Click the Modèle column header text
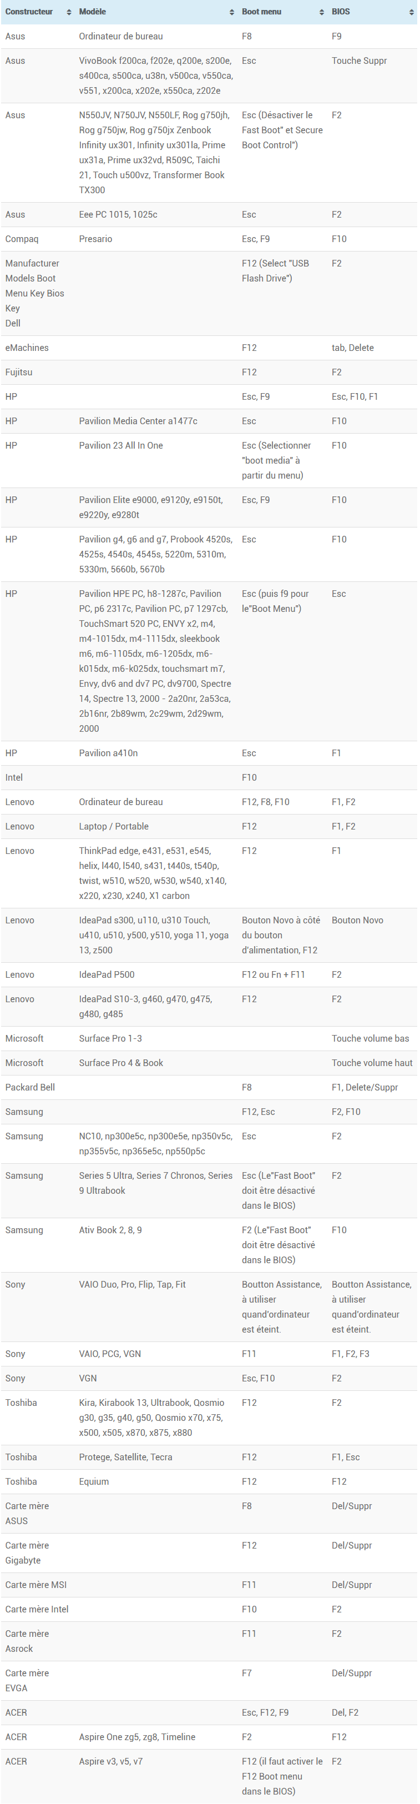 93,12
